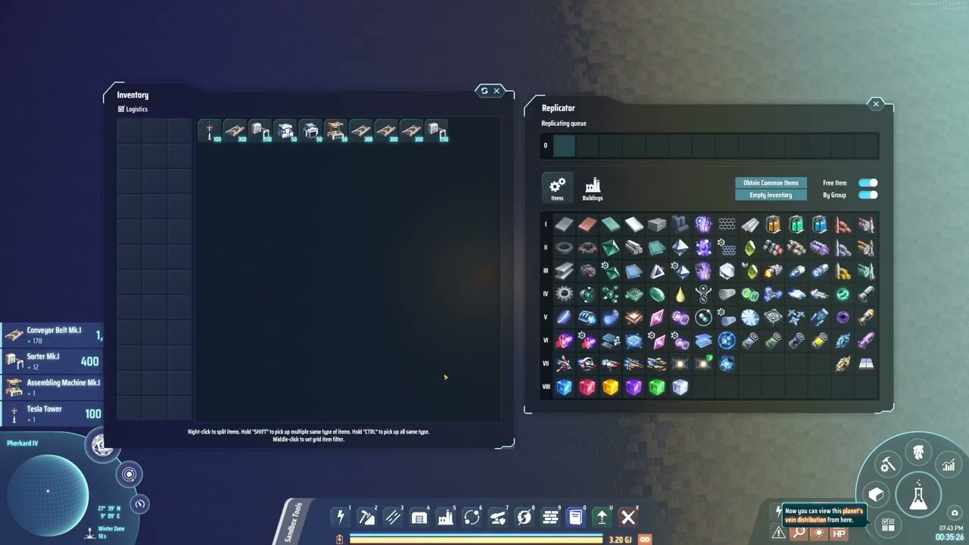Select the yellow Sulfuric Acid droplet item
This screenshot has width=969, height=545.
click(x=680, y=294)
